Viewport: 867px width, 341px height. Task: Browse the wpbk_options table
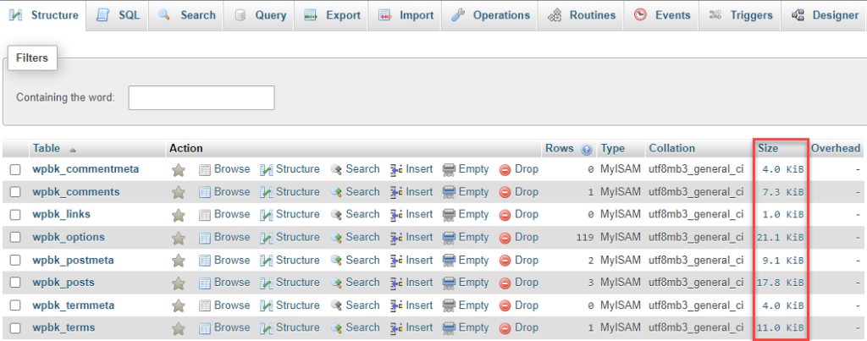point(224,237)
